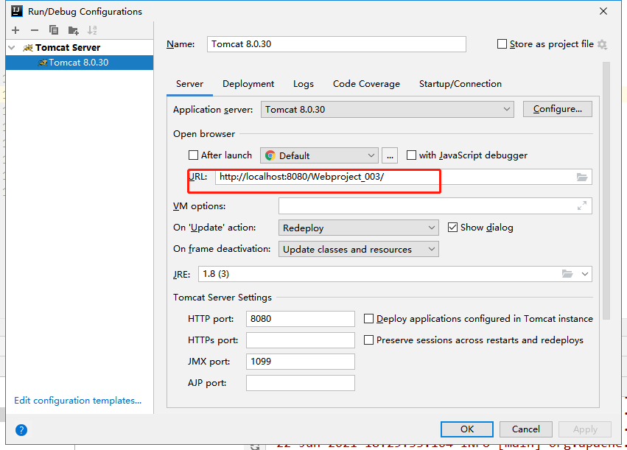This screenshot has width=627, height=450.
Task: Enable Store as project file
Action: [502, 44]
